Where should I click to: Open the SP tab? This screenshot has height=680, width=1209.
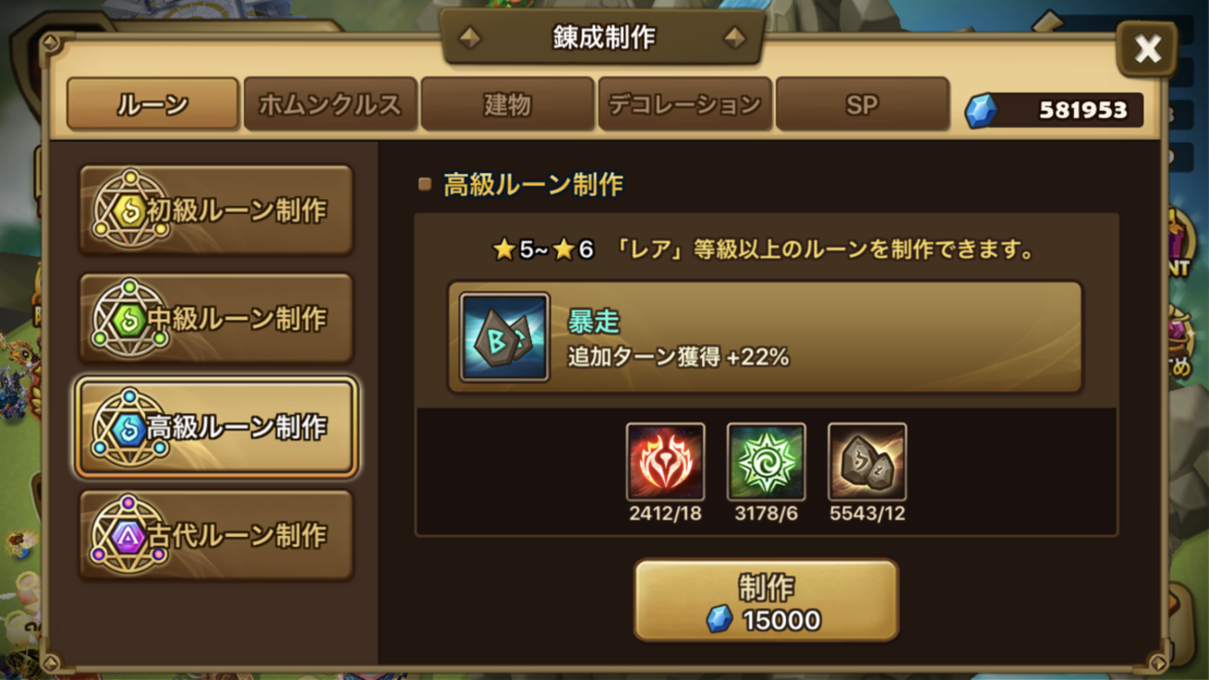(862, 104)
